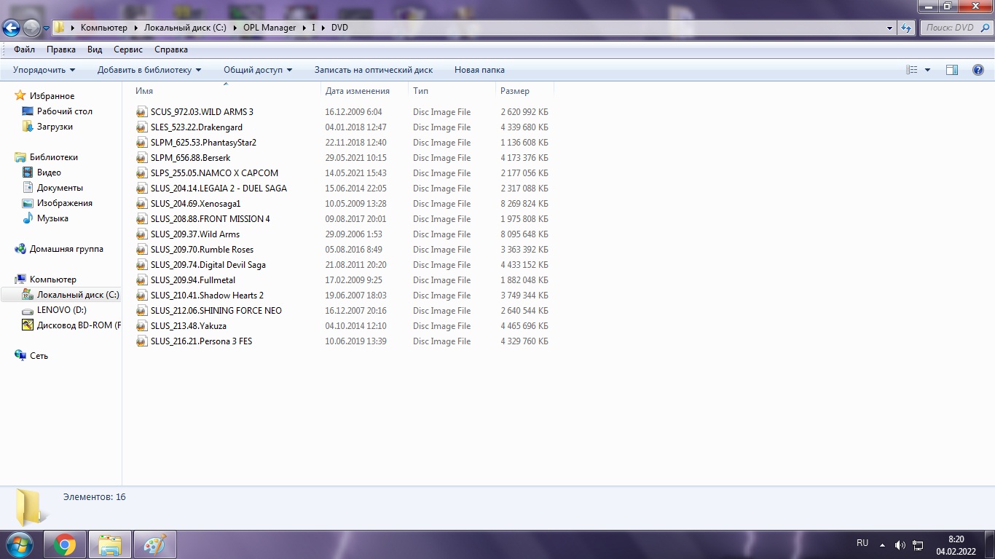Open the LENOVO (D:) drive
The height and width of the screenshot is (559, 995).
pyautogui.click(x=61, y=310)
